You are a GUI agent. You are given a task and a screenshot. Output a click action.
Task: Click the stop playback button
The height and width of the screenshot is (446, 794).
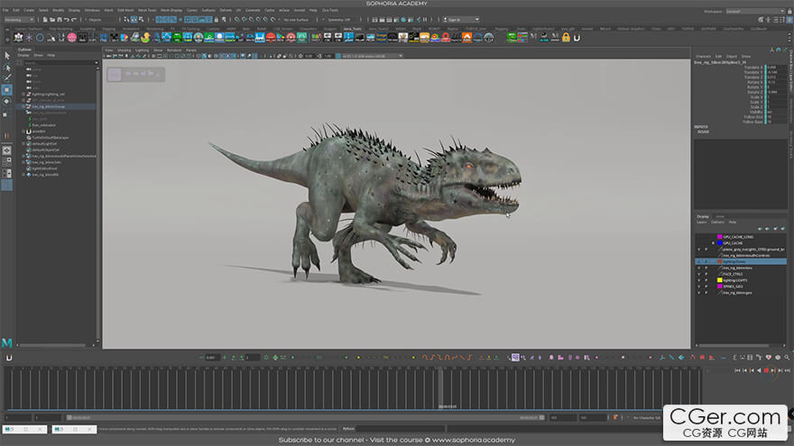pyautogui.click(x=767, y=370)
